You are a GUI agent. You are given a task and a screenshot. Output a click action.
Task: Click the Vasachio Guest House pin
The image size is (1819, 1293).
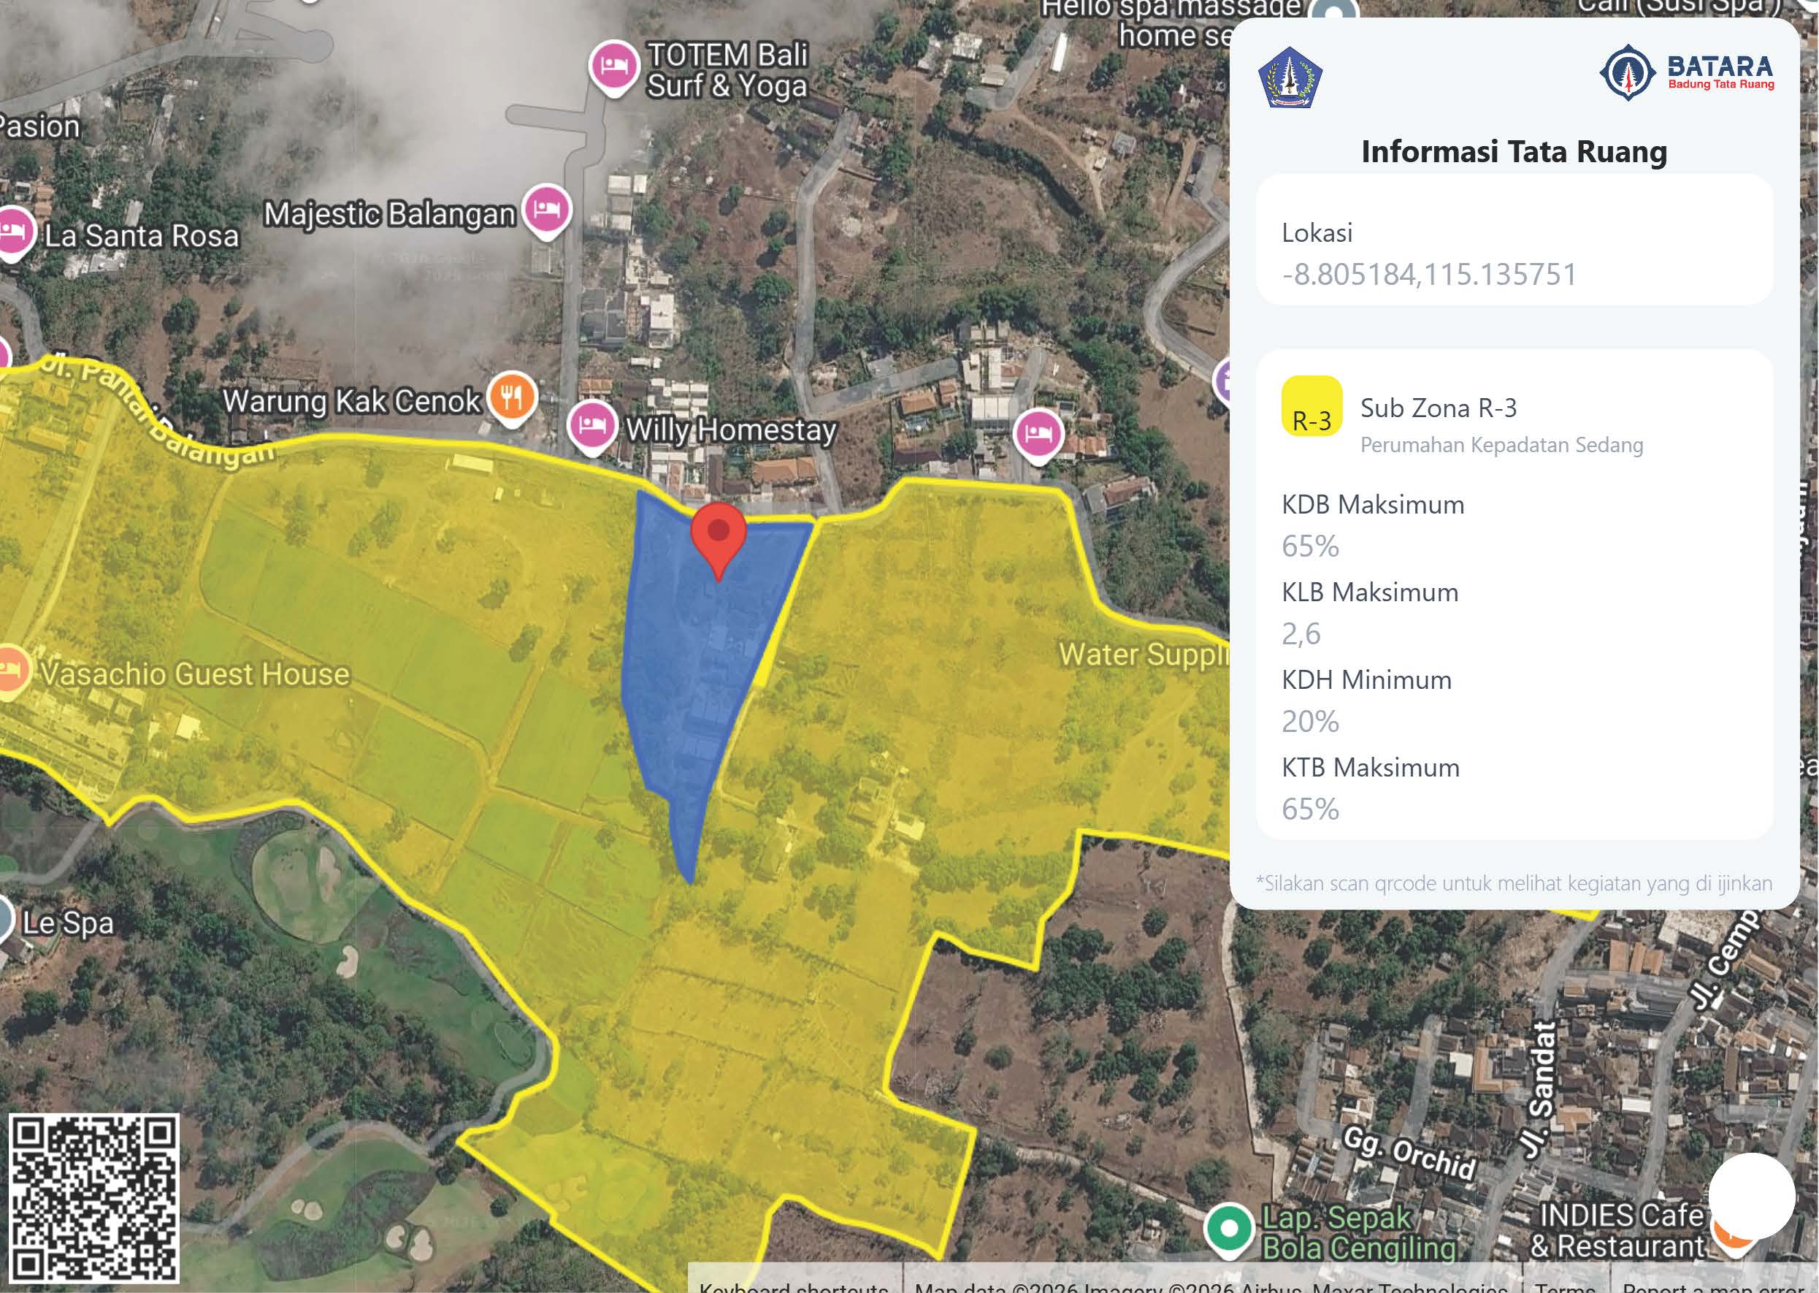point(11,671)
